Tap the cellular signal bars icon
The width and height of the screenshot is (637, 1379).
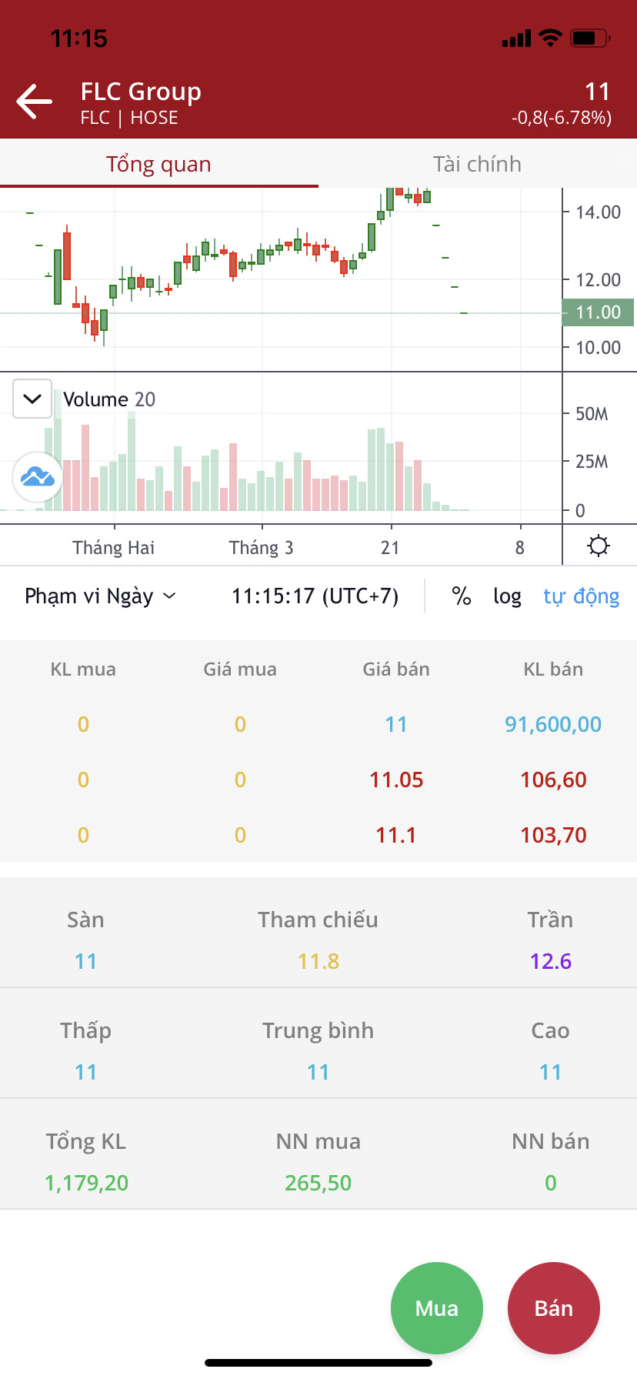(516, 38)
